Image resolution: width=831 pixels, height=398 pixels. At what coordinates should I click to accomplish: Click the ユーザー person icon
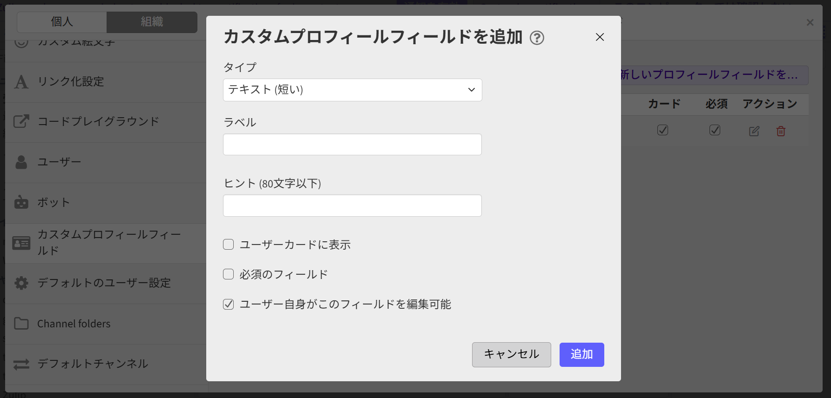21,162
